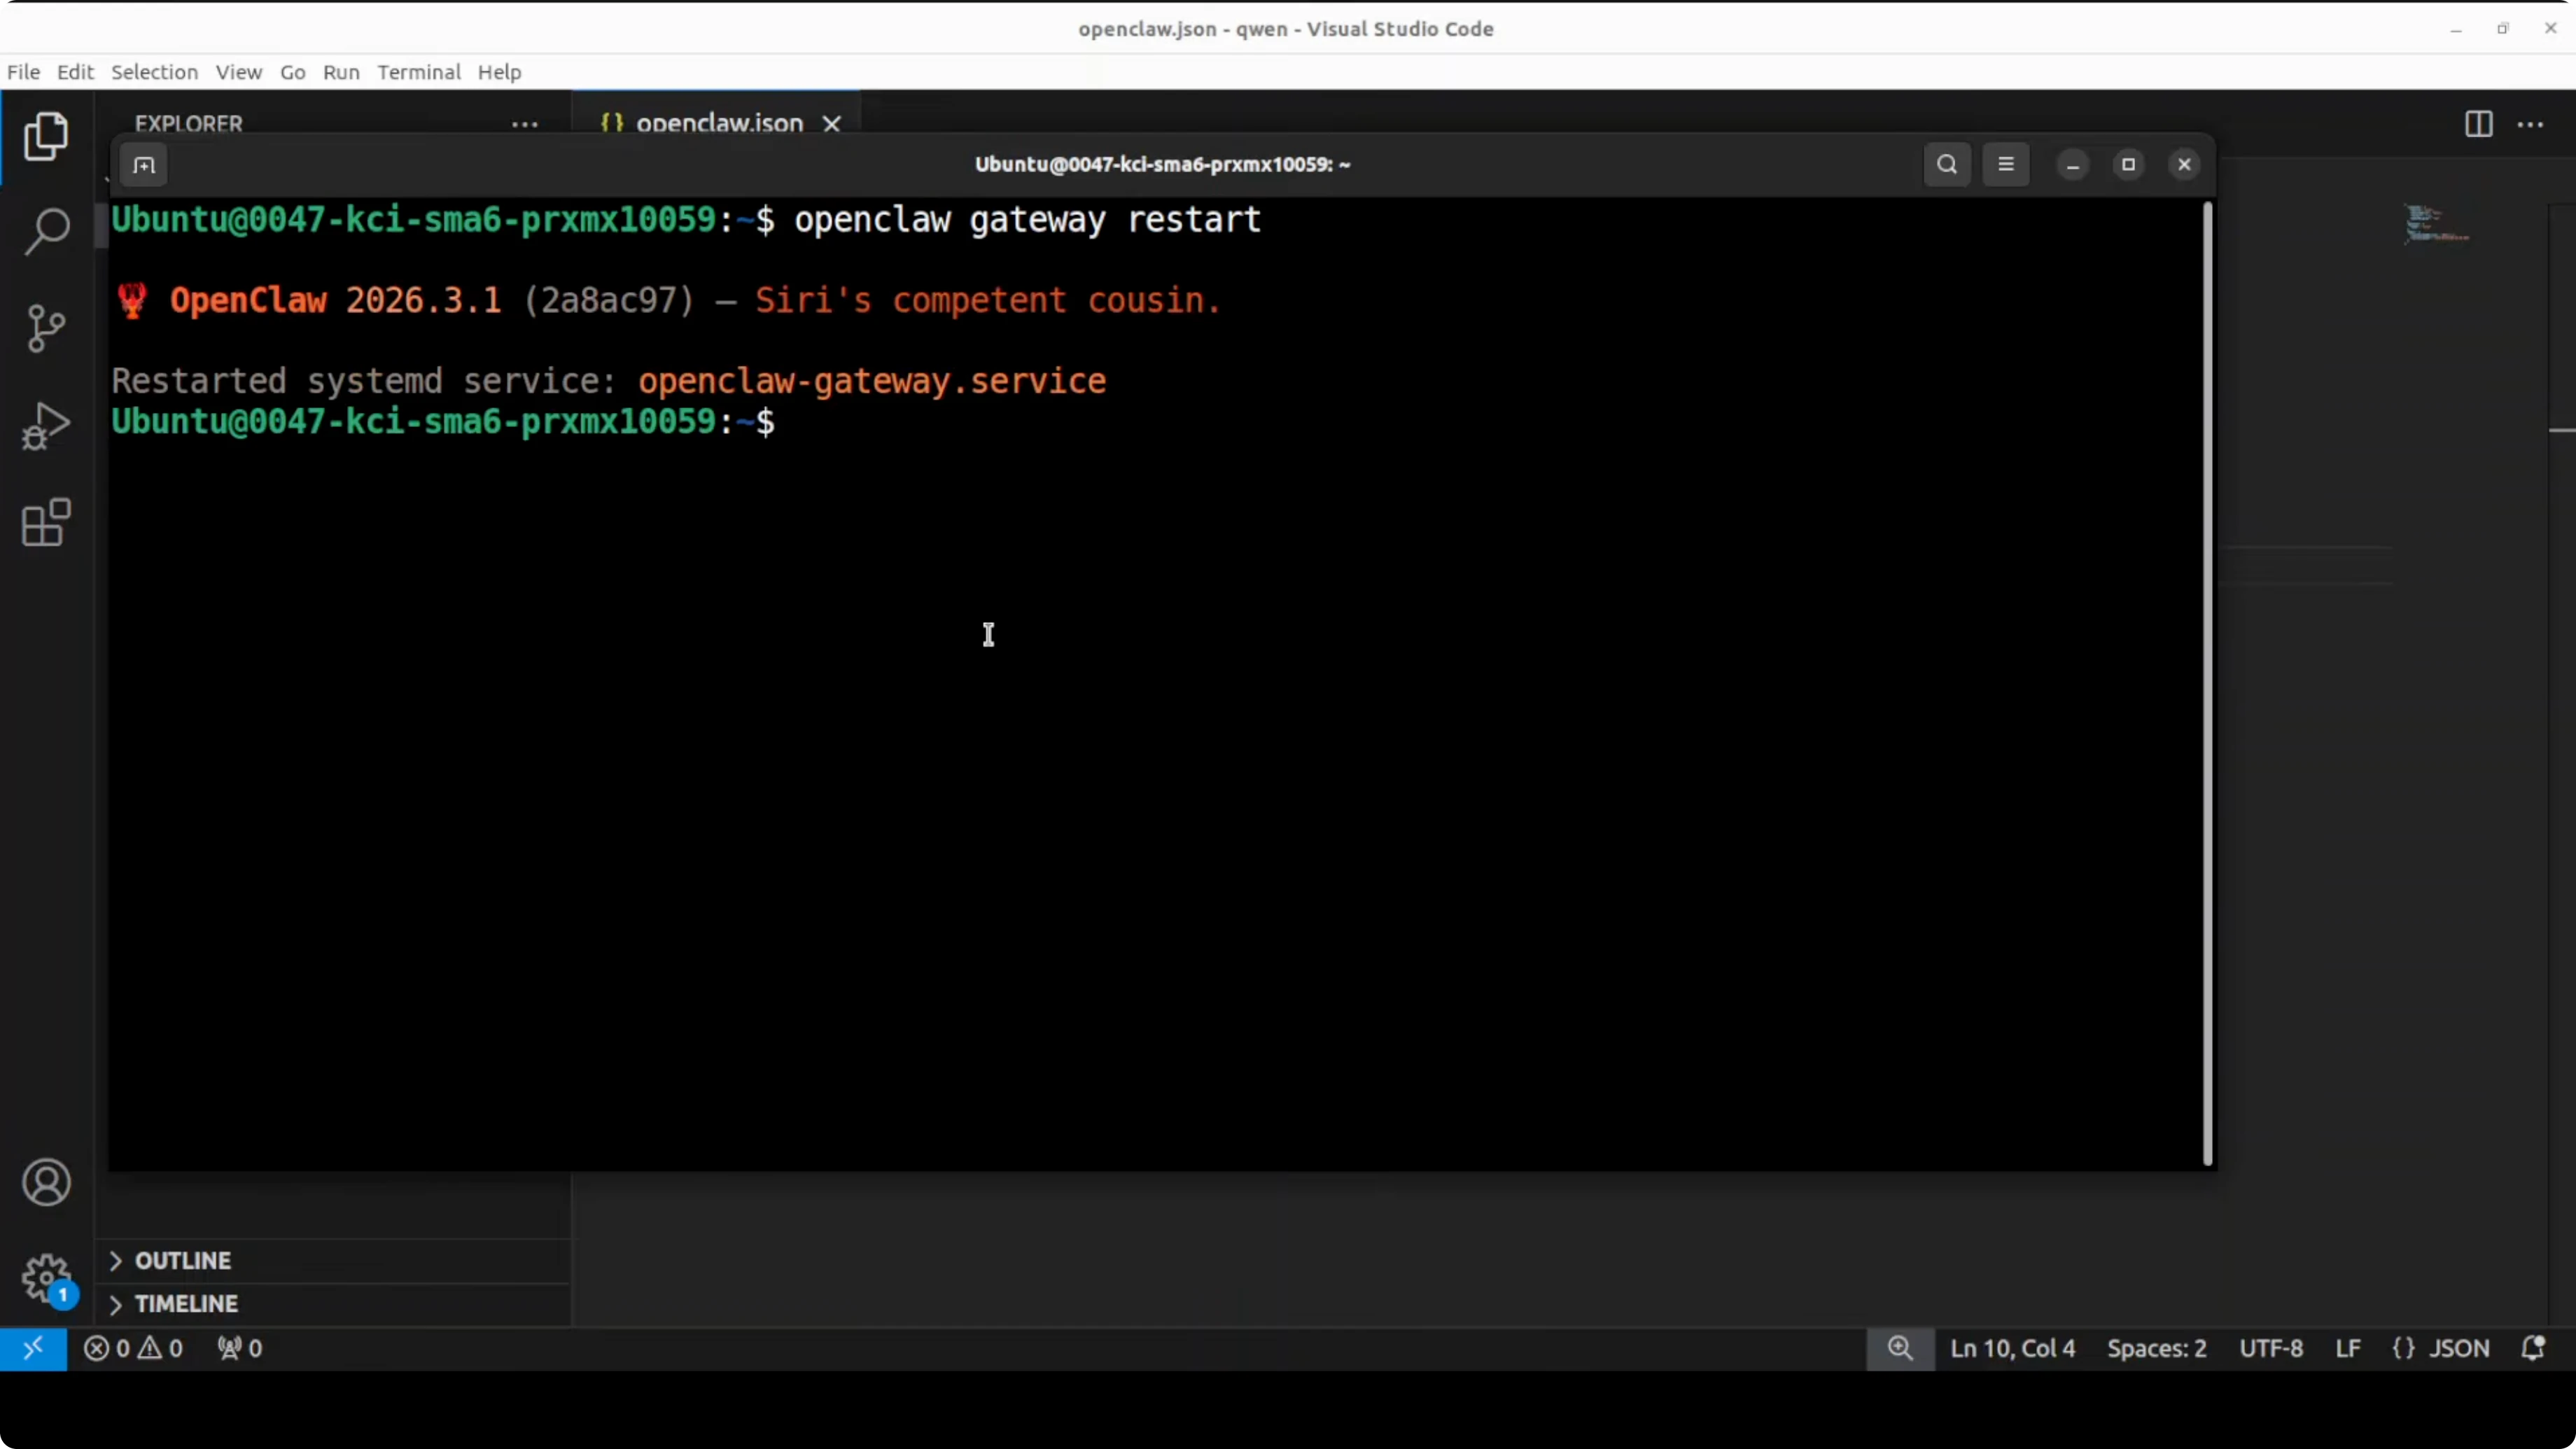2576x1449 pixels.
Task: Click Ln 10, Col 4 indicator
Action: (2012, 1348)
